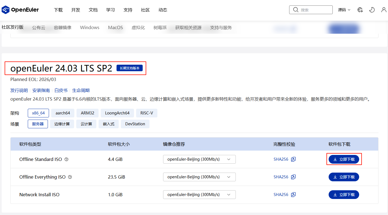Click the 长期支持版本 badge
Image resolution: width=388 pixels, height=215 pixels.
130,68
